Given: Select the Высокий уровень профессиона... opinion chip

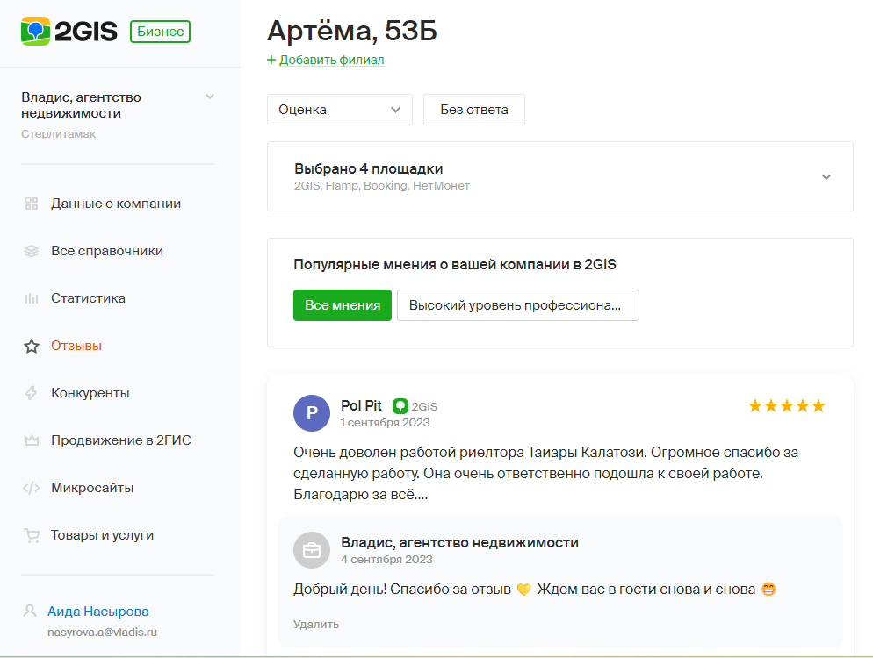Looking at the screenshot, I should point(518,304).
